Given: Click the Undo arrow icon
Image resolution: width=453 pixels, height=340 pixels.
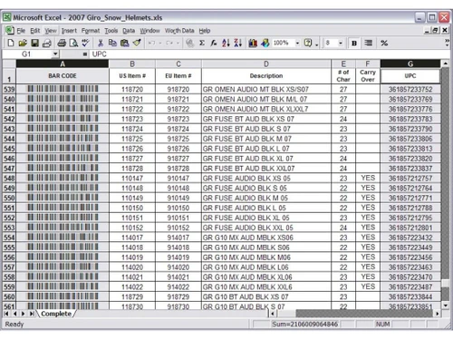Looking at the screenshot, I should [x=151, y=43].
